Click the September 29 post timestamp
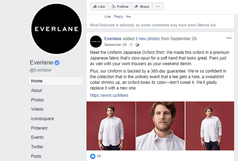238x161 pixels. [x=115, y=45]
